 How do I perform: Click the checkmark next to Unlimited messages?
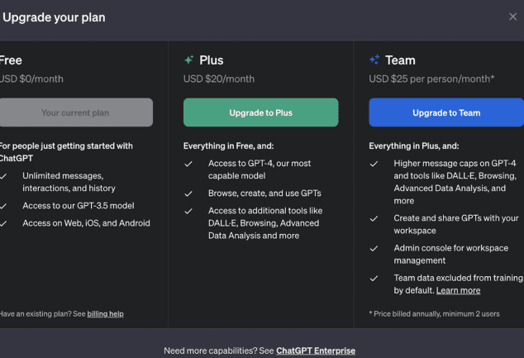pos(4,176)
